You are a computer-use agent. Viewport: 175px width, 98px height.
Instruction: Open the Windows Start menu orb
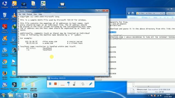(x=3, y=96)
